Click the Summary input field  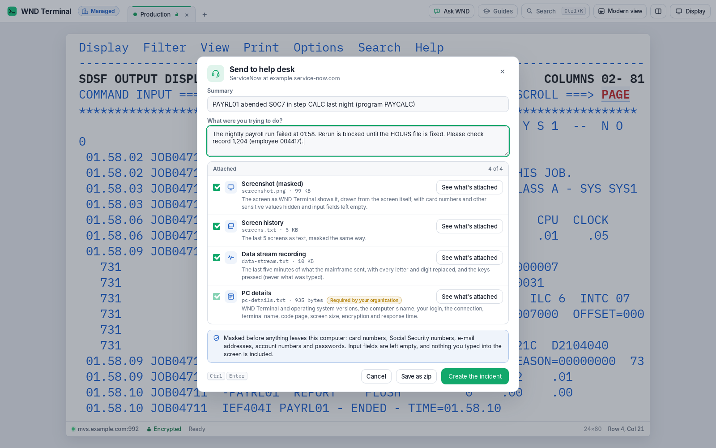pyautogui.click(x=358, y=104)
